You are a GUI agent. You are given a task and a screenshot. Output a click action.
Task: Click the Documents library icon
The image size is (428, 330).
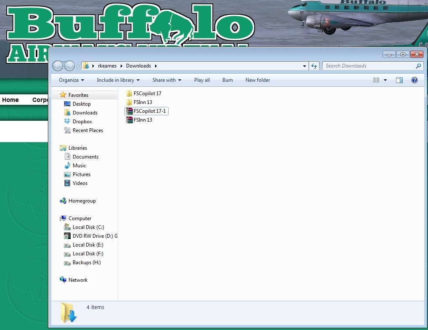pos(67,156)
